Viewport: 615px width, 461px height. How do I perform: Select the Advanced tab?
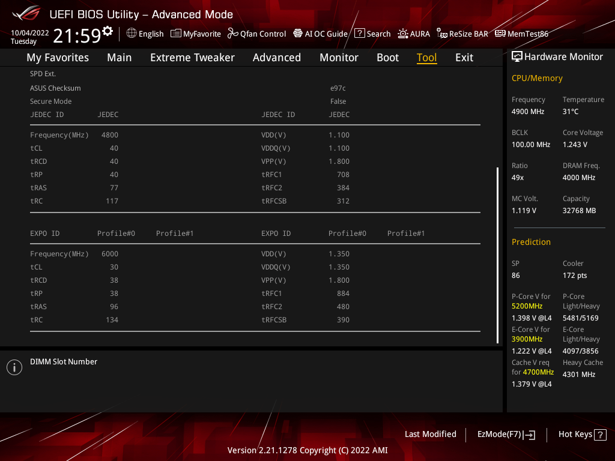click(x=276, y=58)
